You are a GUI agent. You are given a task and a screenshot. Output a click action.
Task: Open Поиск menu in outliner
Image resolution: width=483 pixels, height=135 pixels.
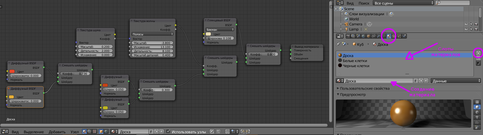coord(364,3)
